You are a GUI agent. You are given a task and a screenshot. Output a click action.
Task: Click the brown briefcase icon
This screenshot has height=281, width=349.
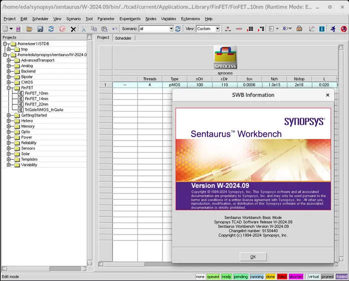[299, 28]
